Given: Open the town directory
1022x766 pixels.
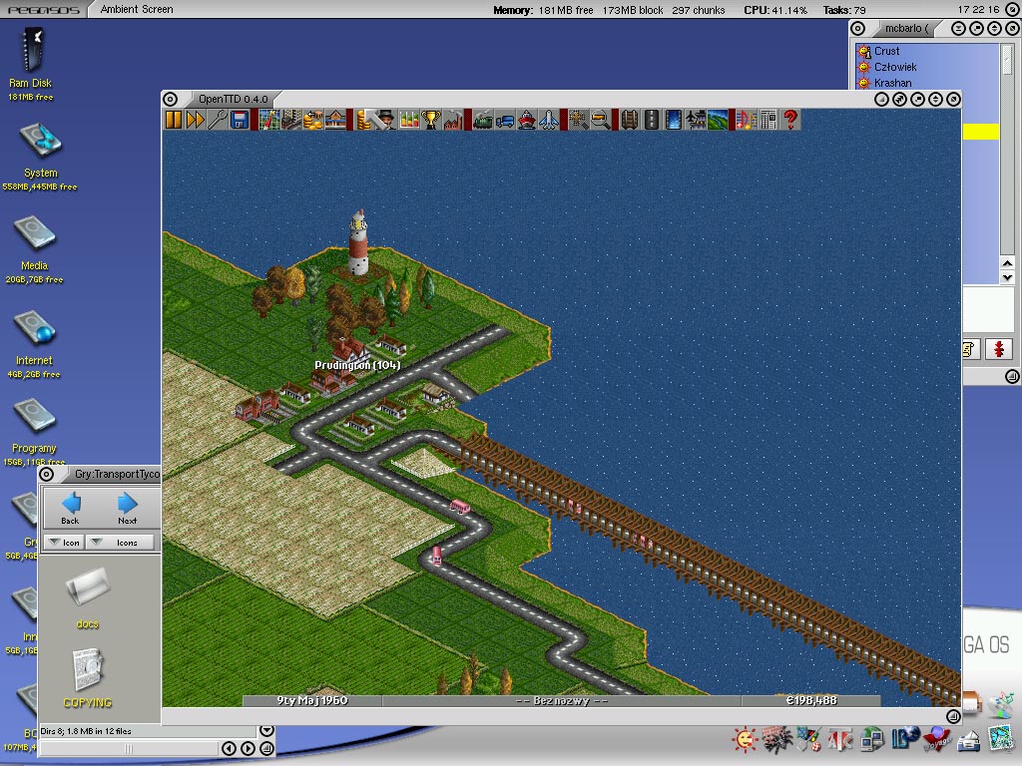Looking at the screenshot, I should [290, 120].
